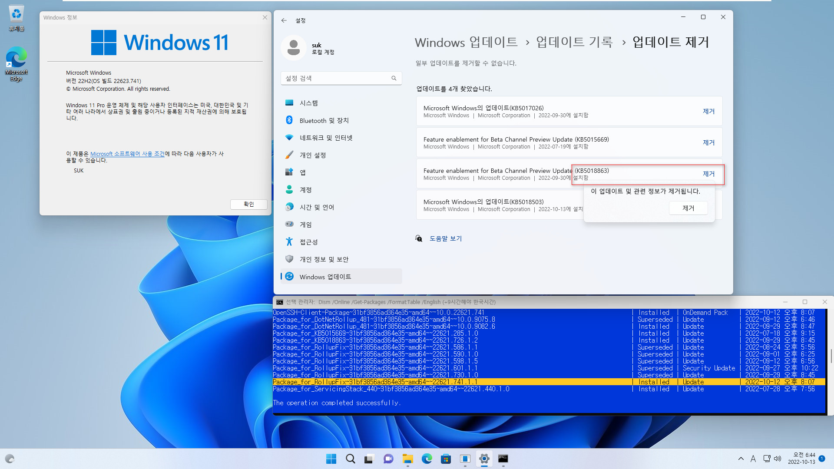
Task: Open Bluetooth 및 장치 category
Action: 341,120
